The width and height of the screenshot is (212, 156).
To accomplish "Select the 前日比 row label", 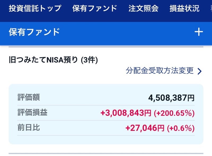I will click(x=29, y=127).
